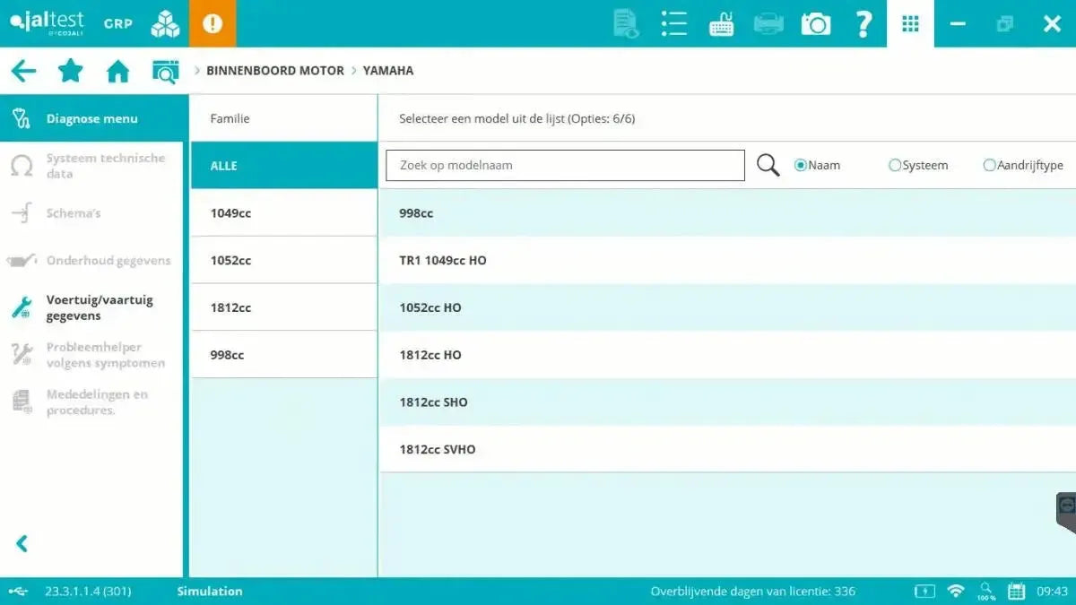
Task: Click the YAMAHA breadcrumb link
Action: coord(386,70)
